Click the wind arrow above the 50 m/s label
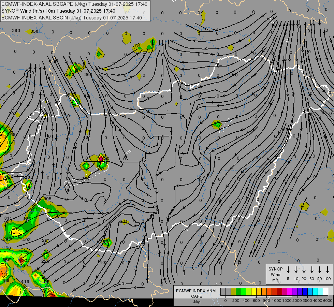 click(320, 269)
